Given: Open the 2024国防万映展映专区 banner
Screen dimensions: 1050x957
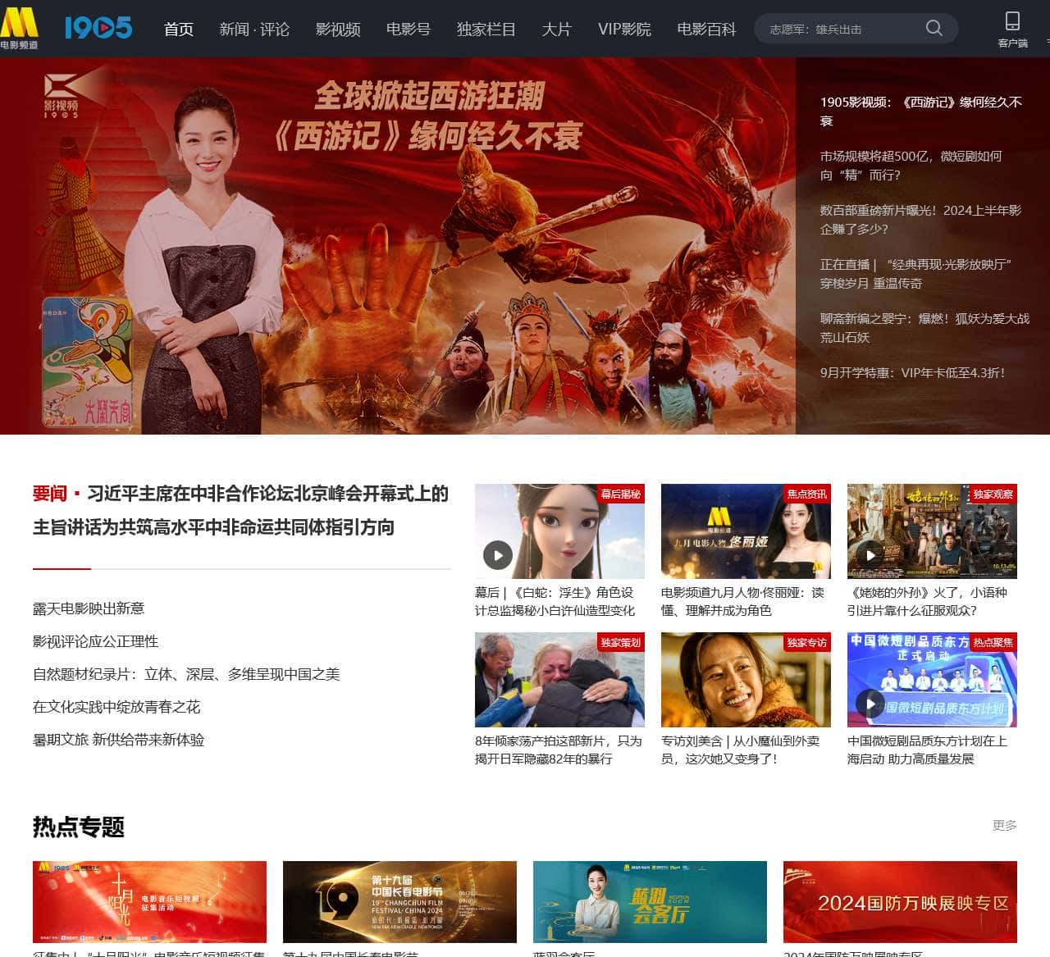Looking at the screenshot, I should tap(900, 902).
